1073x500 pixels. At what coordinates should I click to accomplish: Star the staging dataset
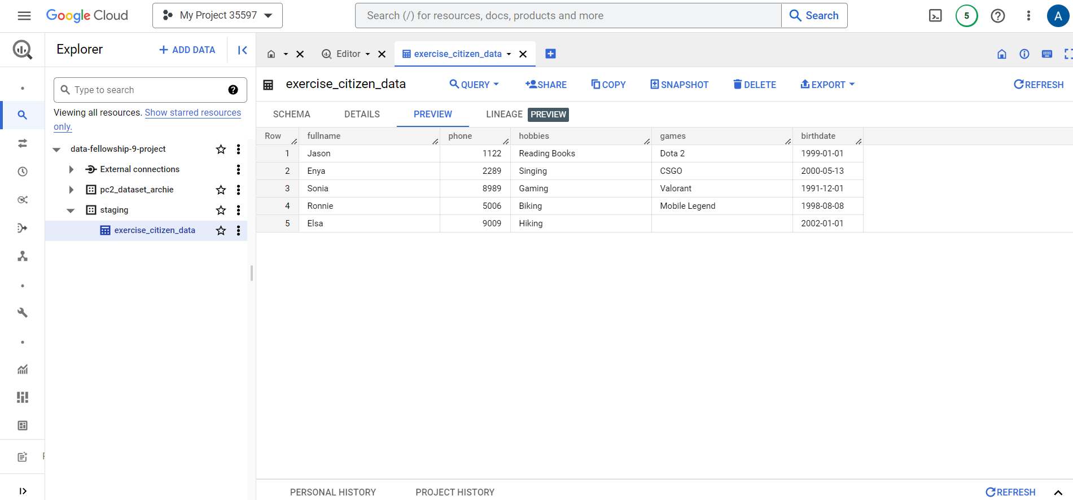(221, 210)
